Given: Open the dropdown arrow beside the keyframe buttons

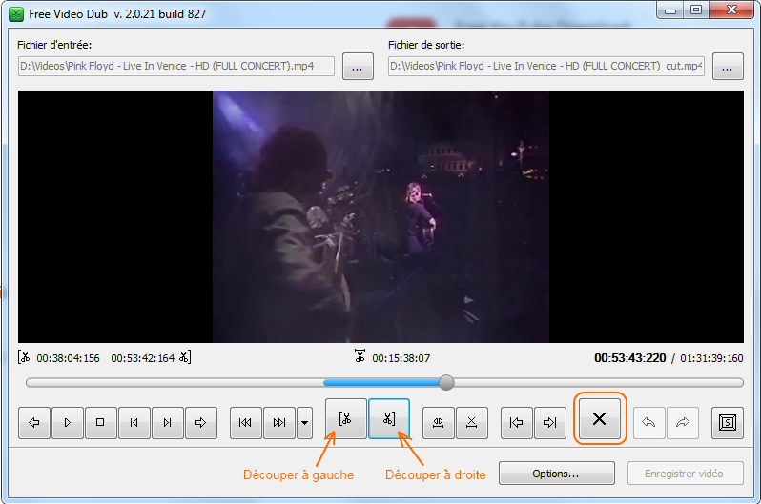Looking at the screenshot, I should click(x=304, y=422).
